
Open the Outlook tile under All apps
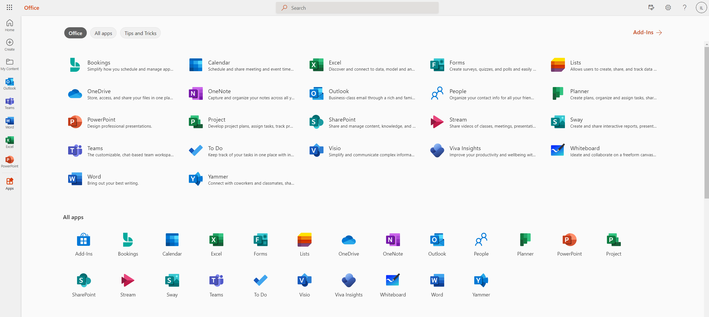click(x=437, y=244)
